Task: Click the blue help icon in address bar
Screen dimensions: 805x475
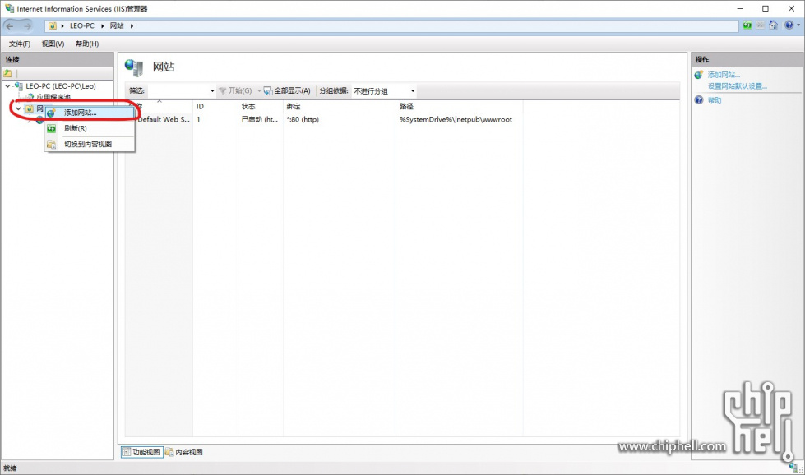Action: [788, 25]
